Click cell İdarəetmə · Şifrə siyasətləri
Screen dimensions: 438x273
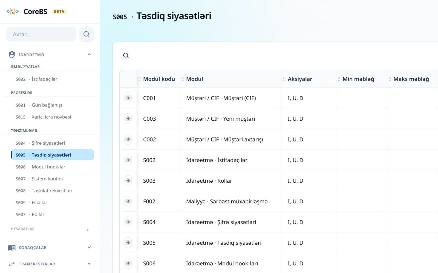click(x=221, y=222)
